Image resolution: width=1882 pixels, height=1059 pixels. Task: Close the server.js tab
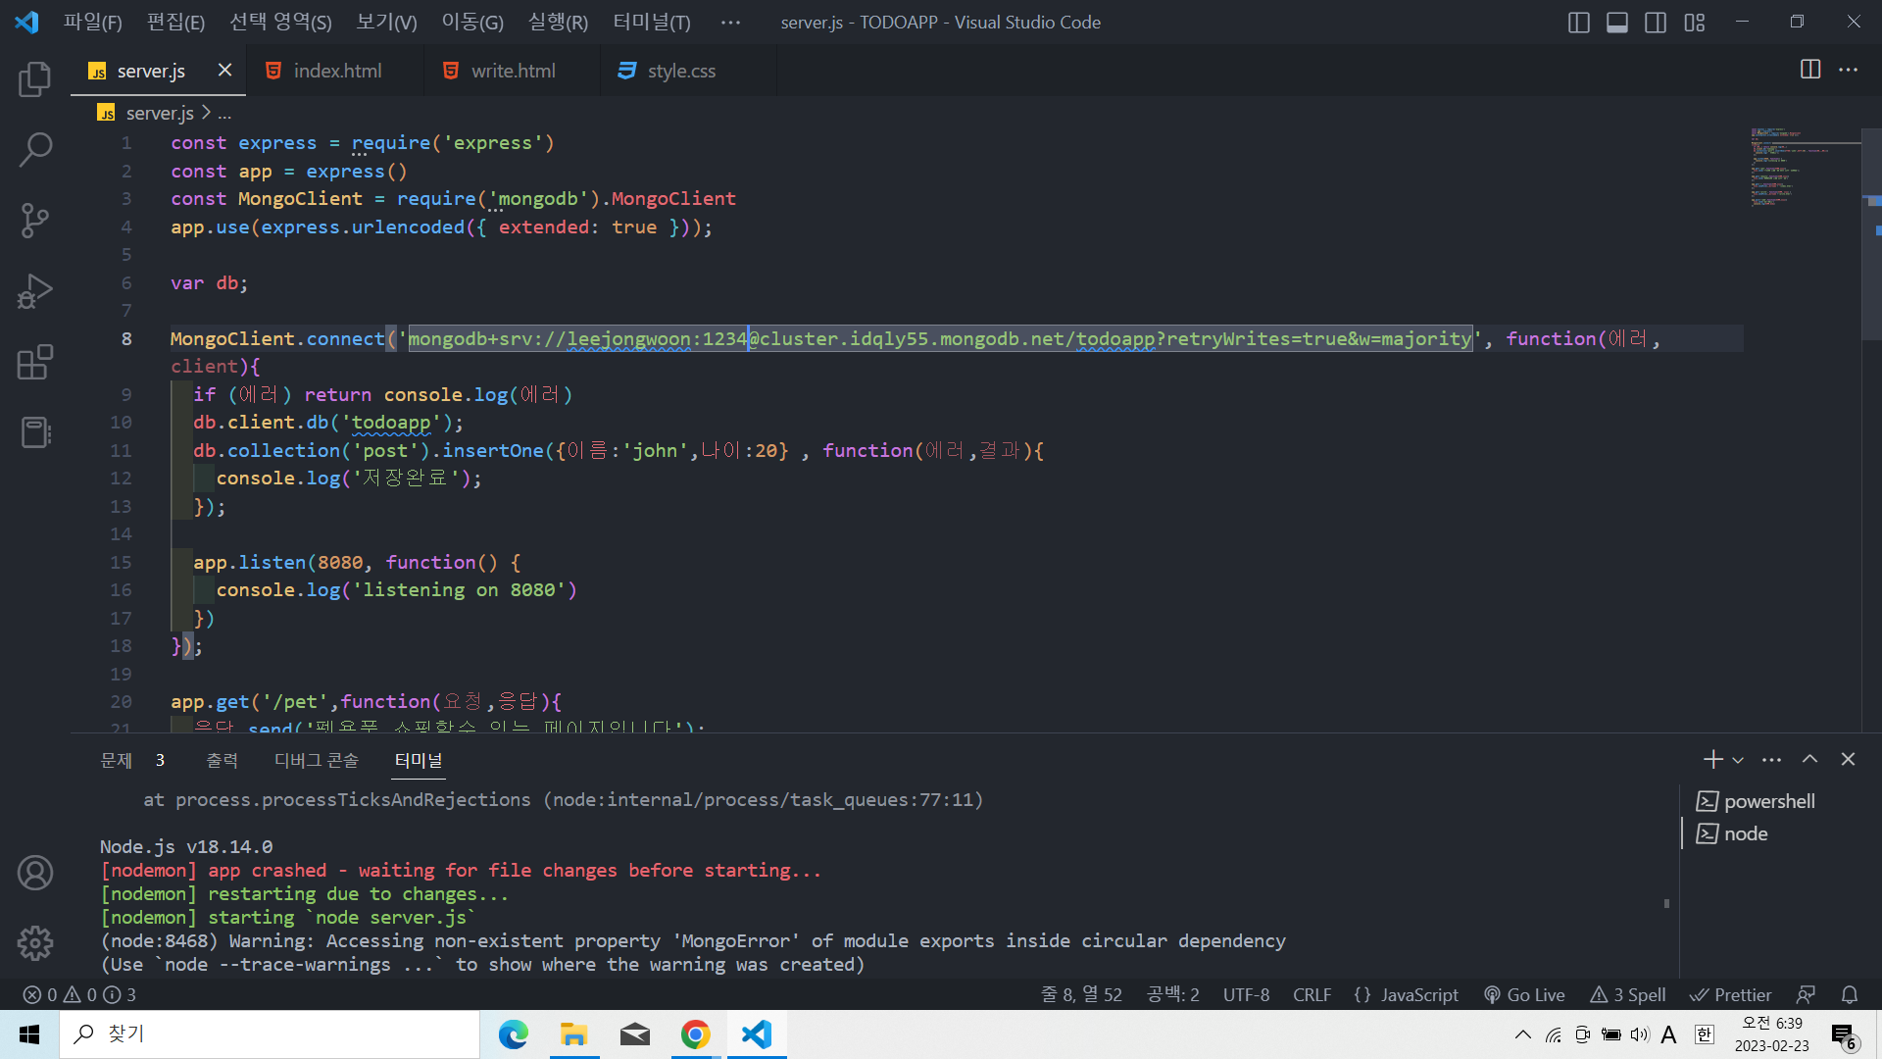pos(224,70)
